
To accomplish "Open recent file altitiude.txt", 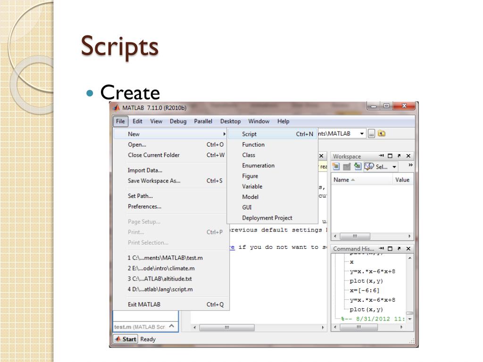I will (170, 279).
